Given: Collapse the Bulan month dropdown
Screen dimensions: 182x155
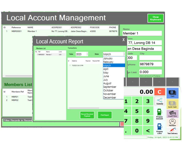Looking at the screenshot, I should (x=124, y=54).
